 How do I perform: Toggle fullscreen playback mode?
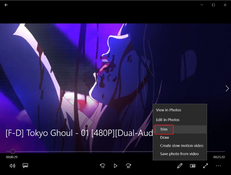[x=205, y=166]
